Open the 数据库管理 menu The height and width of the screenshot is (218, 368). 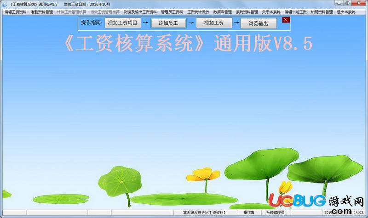pos(223,12)
